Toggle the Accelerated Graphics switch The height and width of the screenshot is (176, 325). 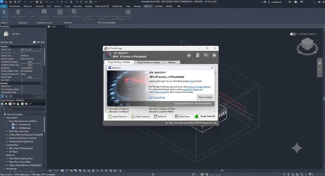coord(292,34)
